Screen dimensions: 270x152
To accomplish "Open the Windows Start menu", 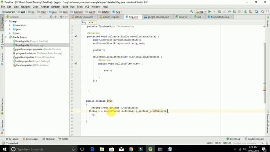I will click(5, 149).
